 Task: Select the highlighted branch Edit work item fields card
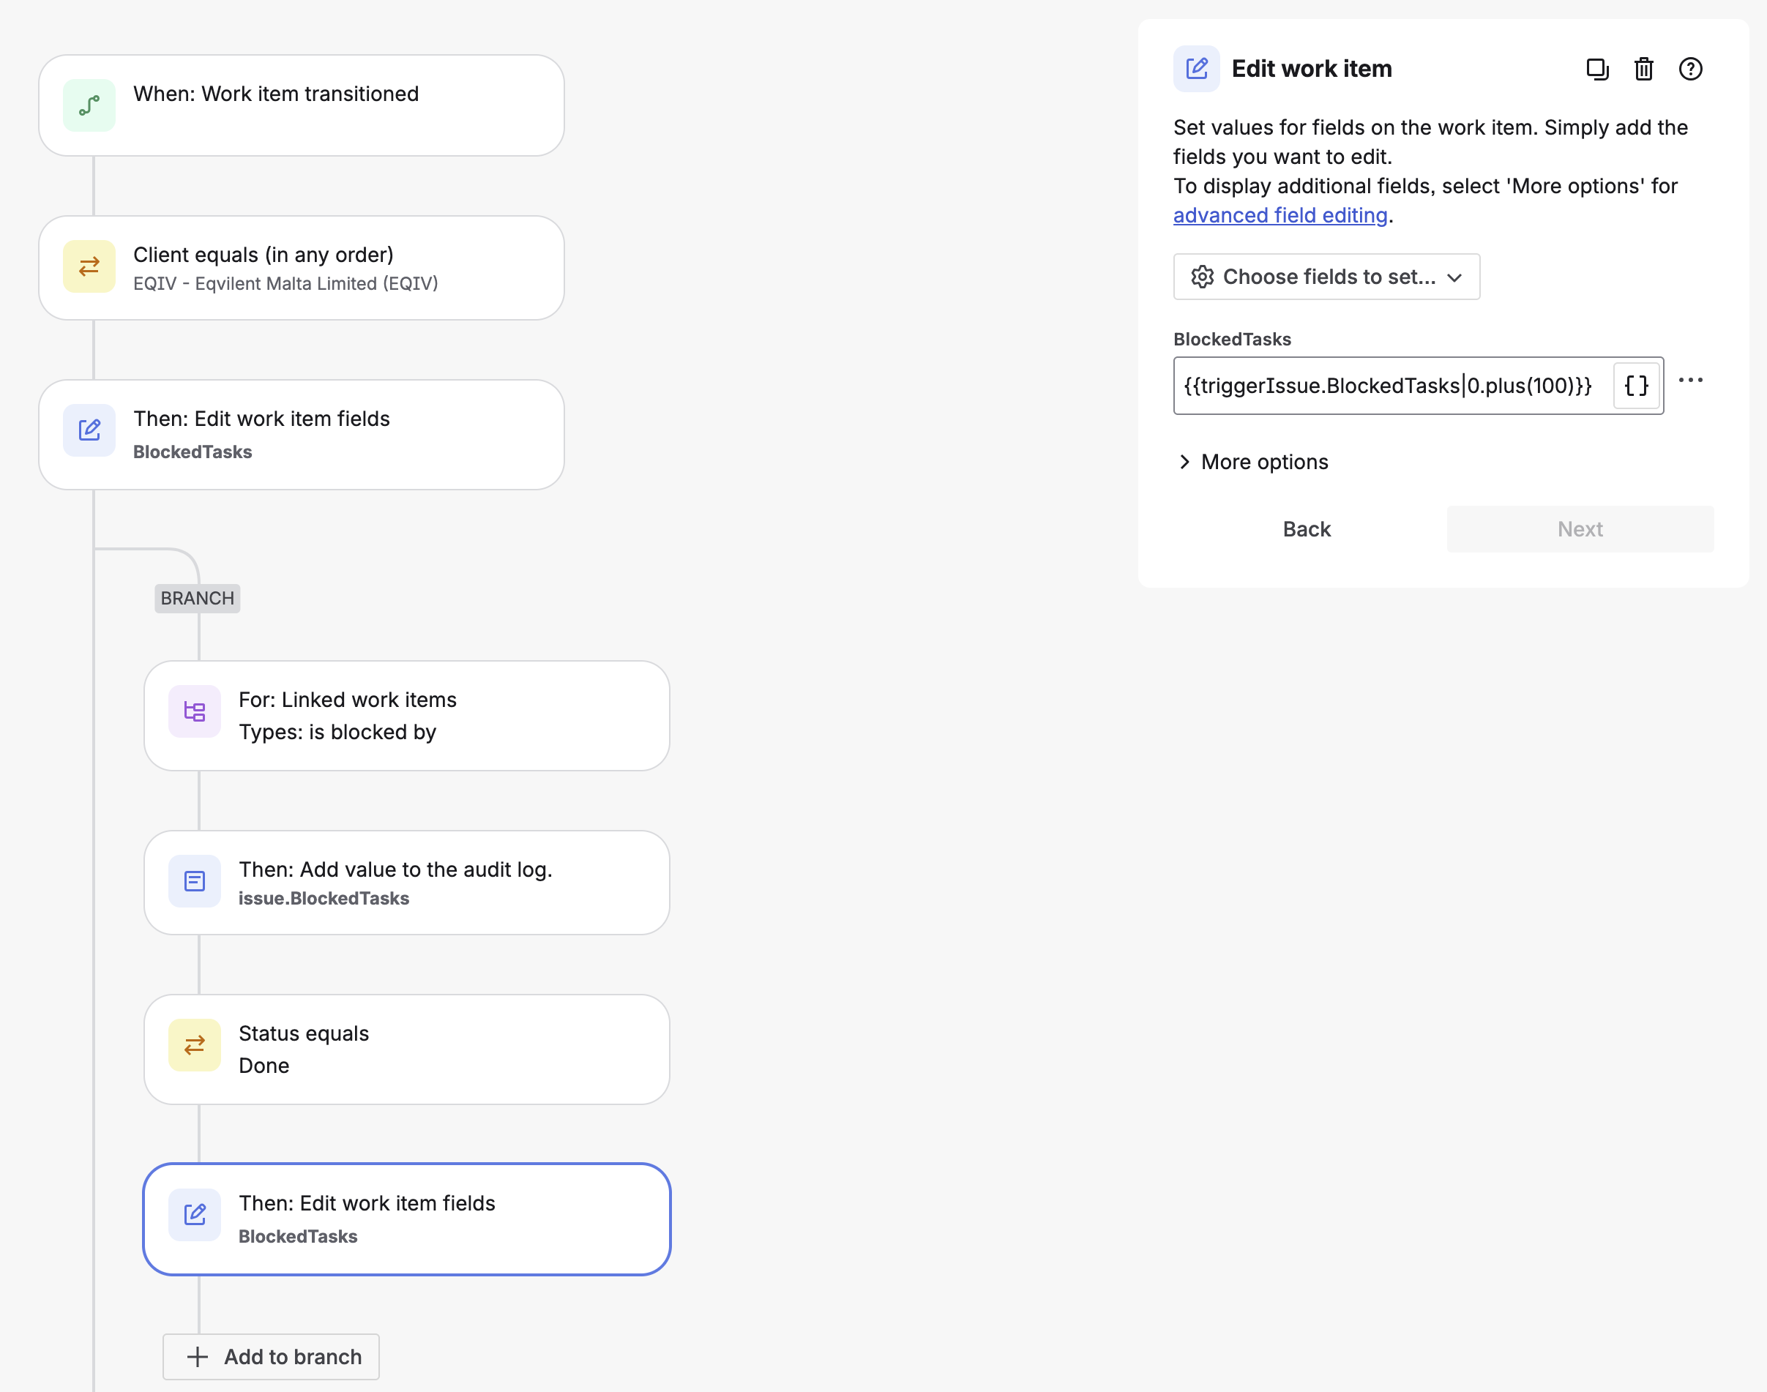point(407,1219)
